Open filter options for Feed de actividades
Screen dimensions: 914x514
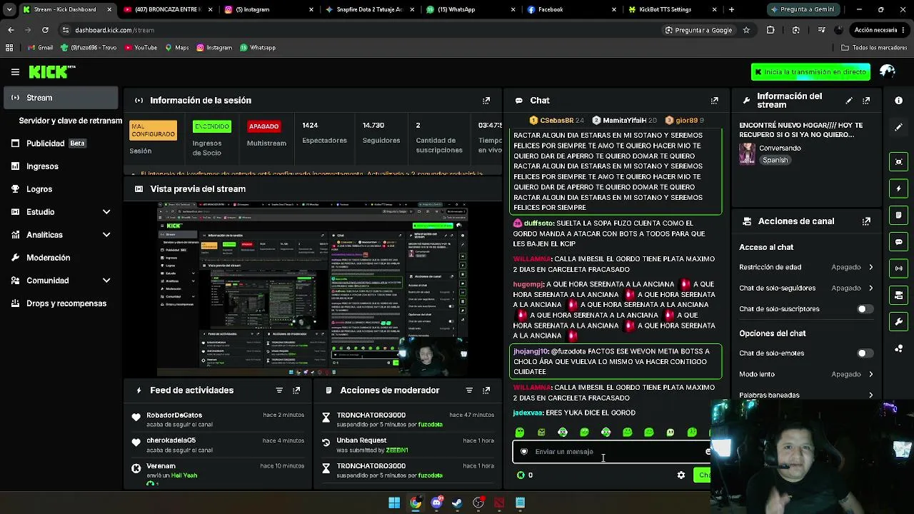pyautogui.click(x=279, y=390)
